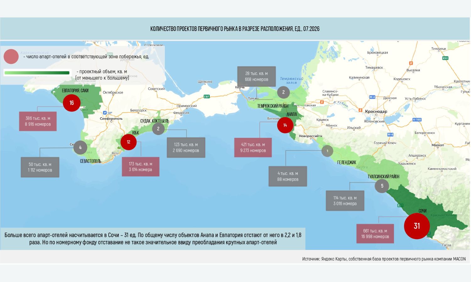471x282 pixels.
Task: Click the M-4 road badge near Krasnodar
Action: click(372, 97)
